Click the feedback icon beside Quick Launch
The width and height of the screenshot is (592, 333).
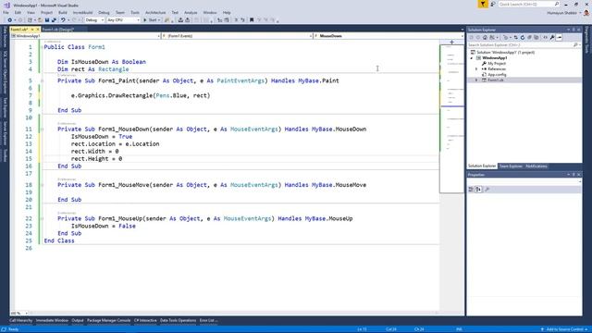493,4
